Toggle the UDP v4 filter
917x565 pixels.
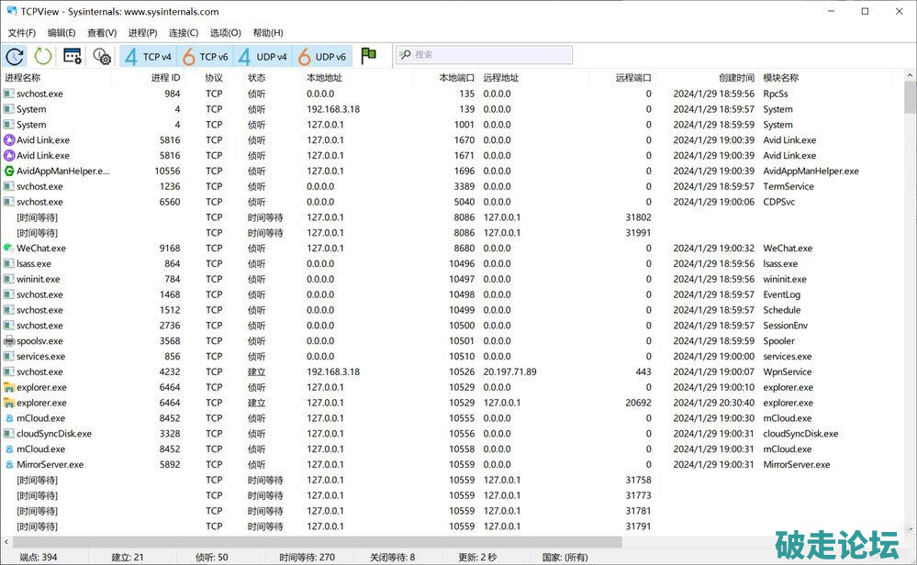pyautogui.click(x=263, y=56)
